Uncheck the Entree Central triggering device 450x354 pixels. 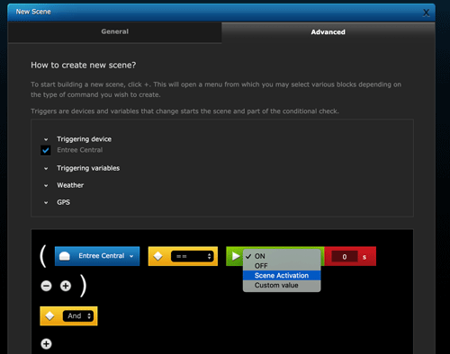(46, 150)
